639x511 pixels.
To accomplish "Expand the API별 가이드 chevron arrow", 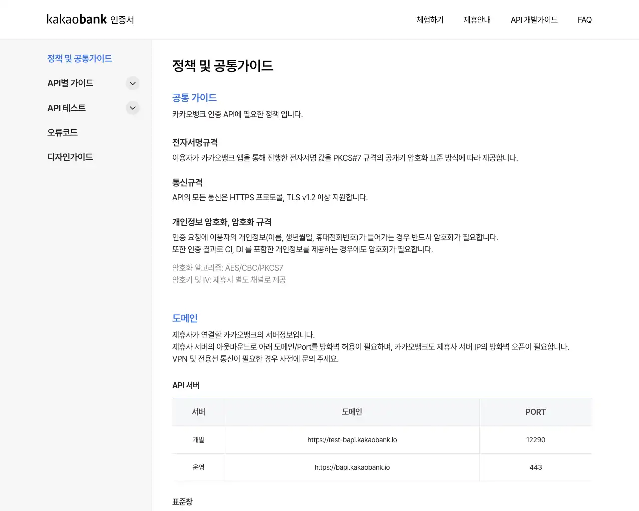I will tap(133, 83).
